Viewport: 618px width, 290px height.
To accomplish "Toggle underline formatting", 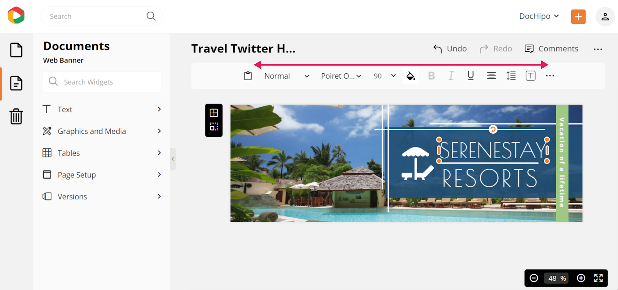I will [x=470, y=76].
